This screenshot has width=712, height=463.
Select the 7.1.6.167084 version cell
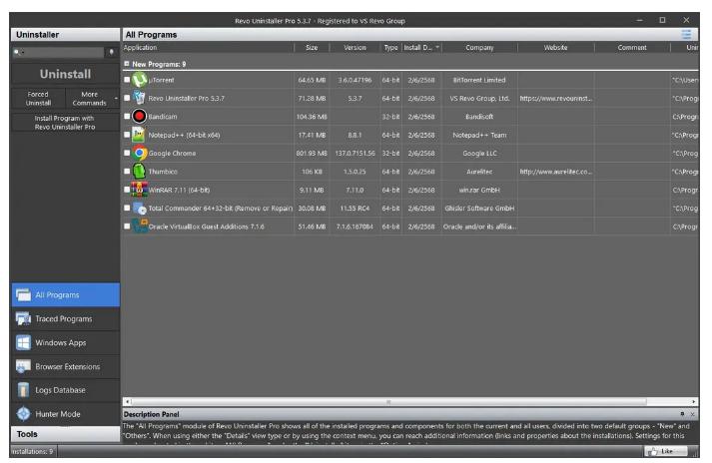[x=355, y=227]
